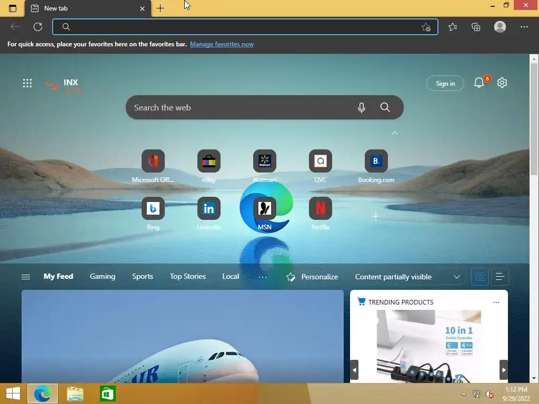Switch to the Sports tab

tap(142, 277)
